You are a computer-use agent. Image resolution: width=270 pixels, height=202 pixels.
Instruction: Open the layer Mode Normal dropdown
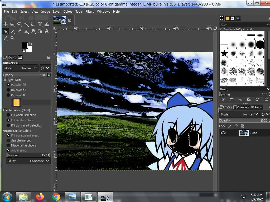pyautogui.click(x=239, y=114)
